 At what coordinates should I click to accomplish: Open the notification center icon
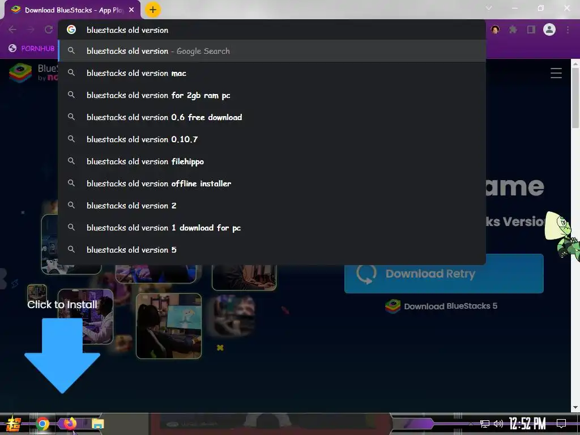[x=561, y=424]
